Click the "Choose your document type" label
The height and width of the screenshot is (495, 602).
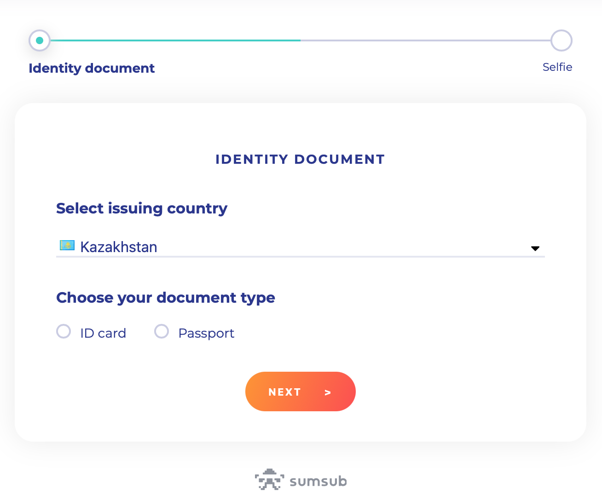point(166,298)
